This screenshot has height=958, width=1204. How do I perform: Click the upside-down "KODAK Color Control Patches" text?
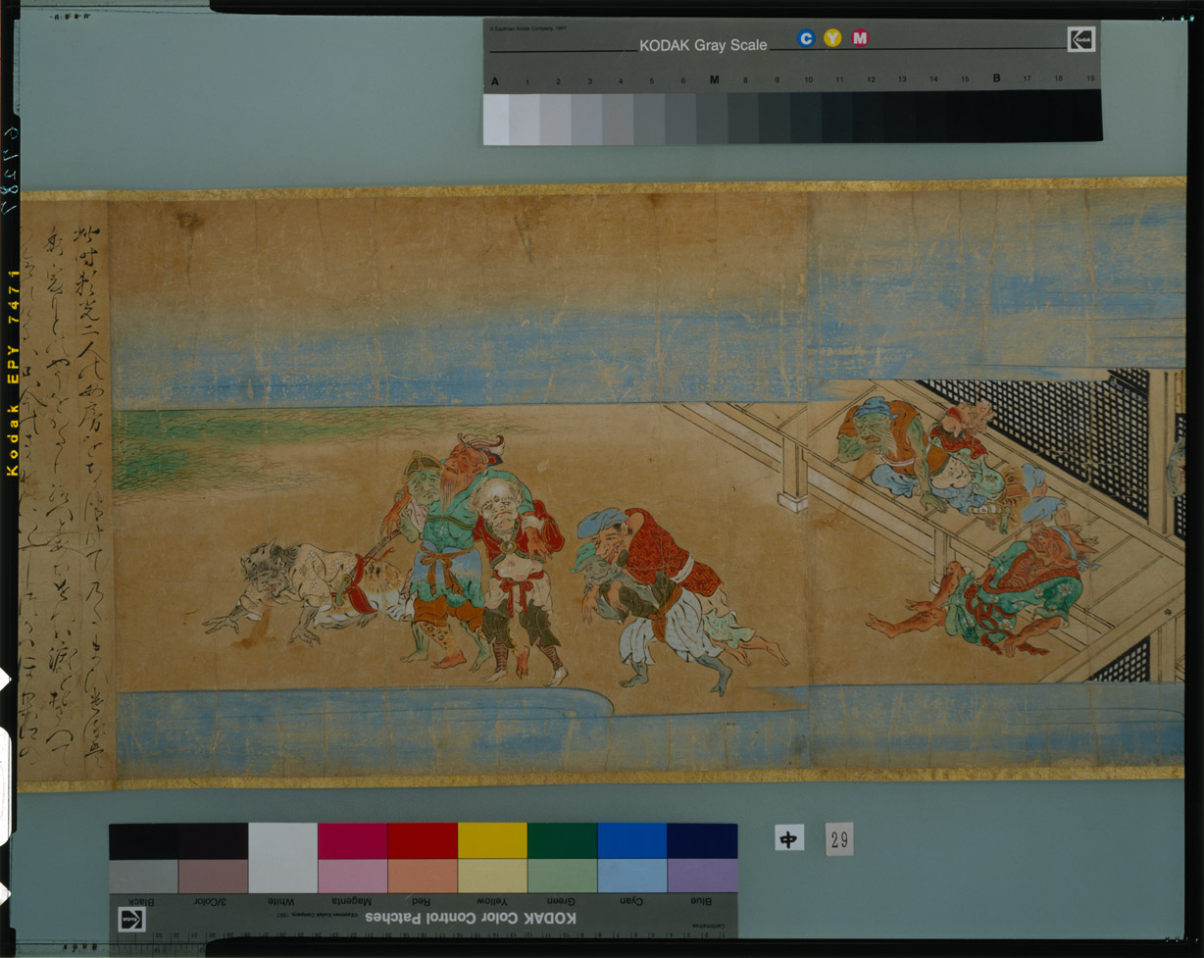point(471,919)
